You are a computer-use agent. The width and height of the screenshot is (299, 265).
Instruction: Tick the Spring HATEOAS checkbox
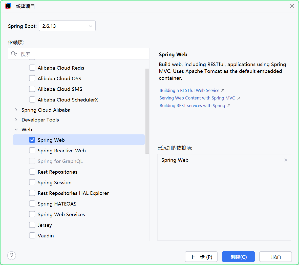coord(32,204)
